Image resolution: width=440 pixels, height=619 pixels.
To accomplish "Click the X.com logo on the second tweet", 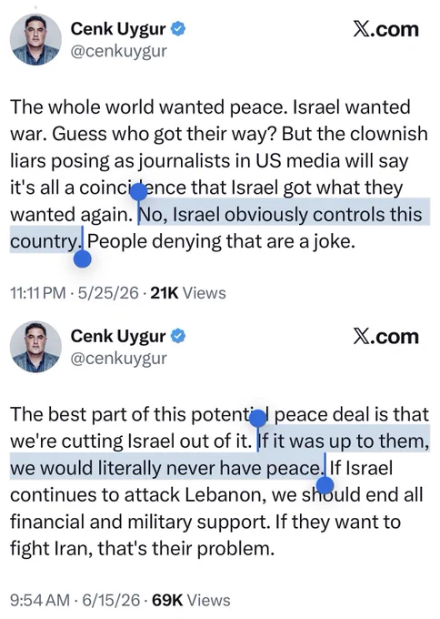I will [385, 337].
